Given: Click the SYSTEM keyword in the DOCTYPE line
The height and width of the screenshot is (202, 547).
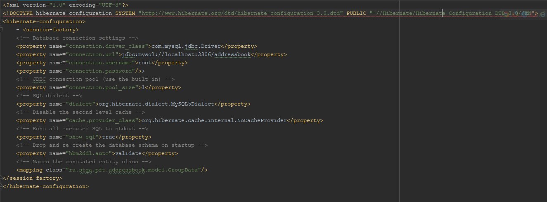Looking at the screenshot, I should [125, 13].
